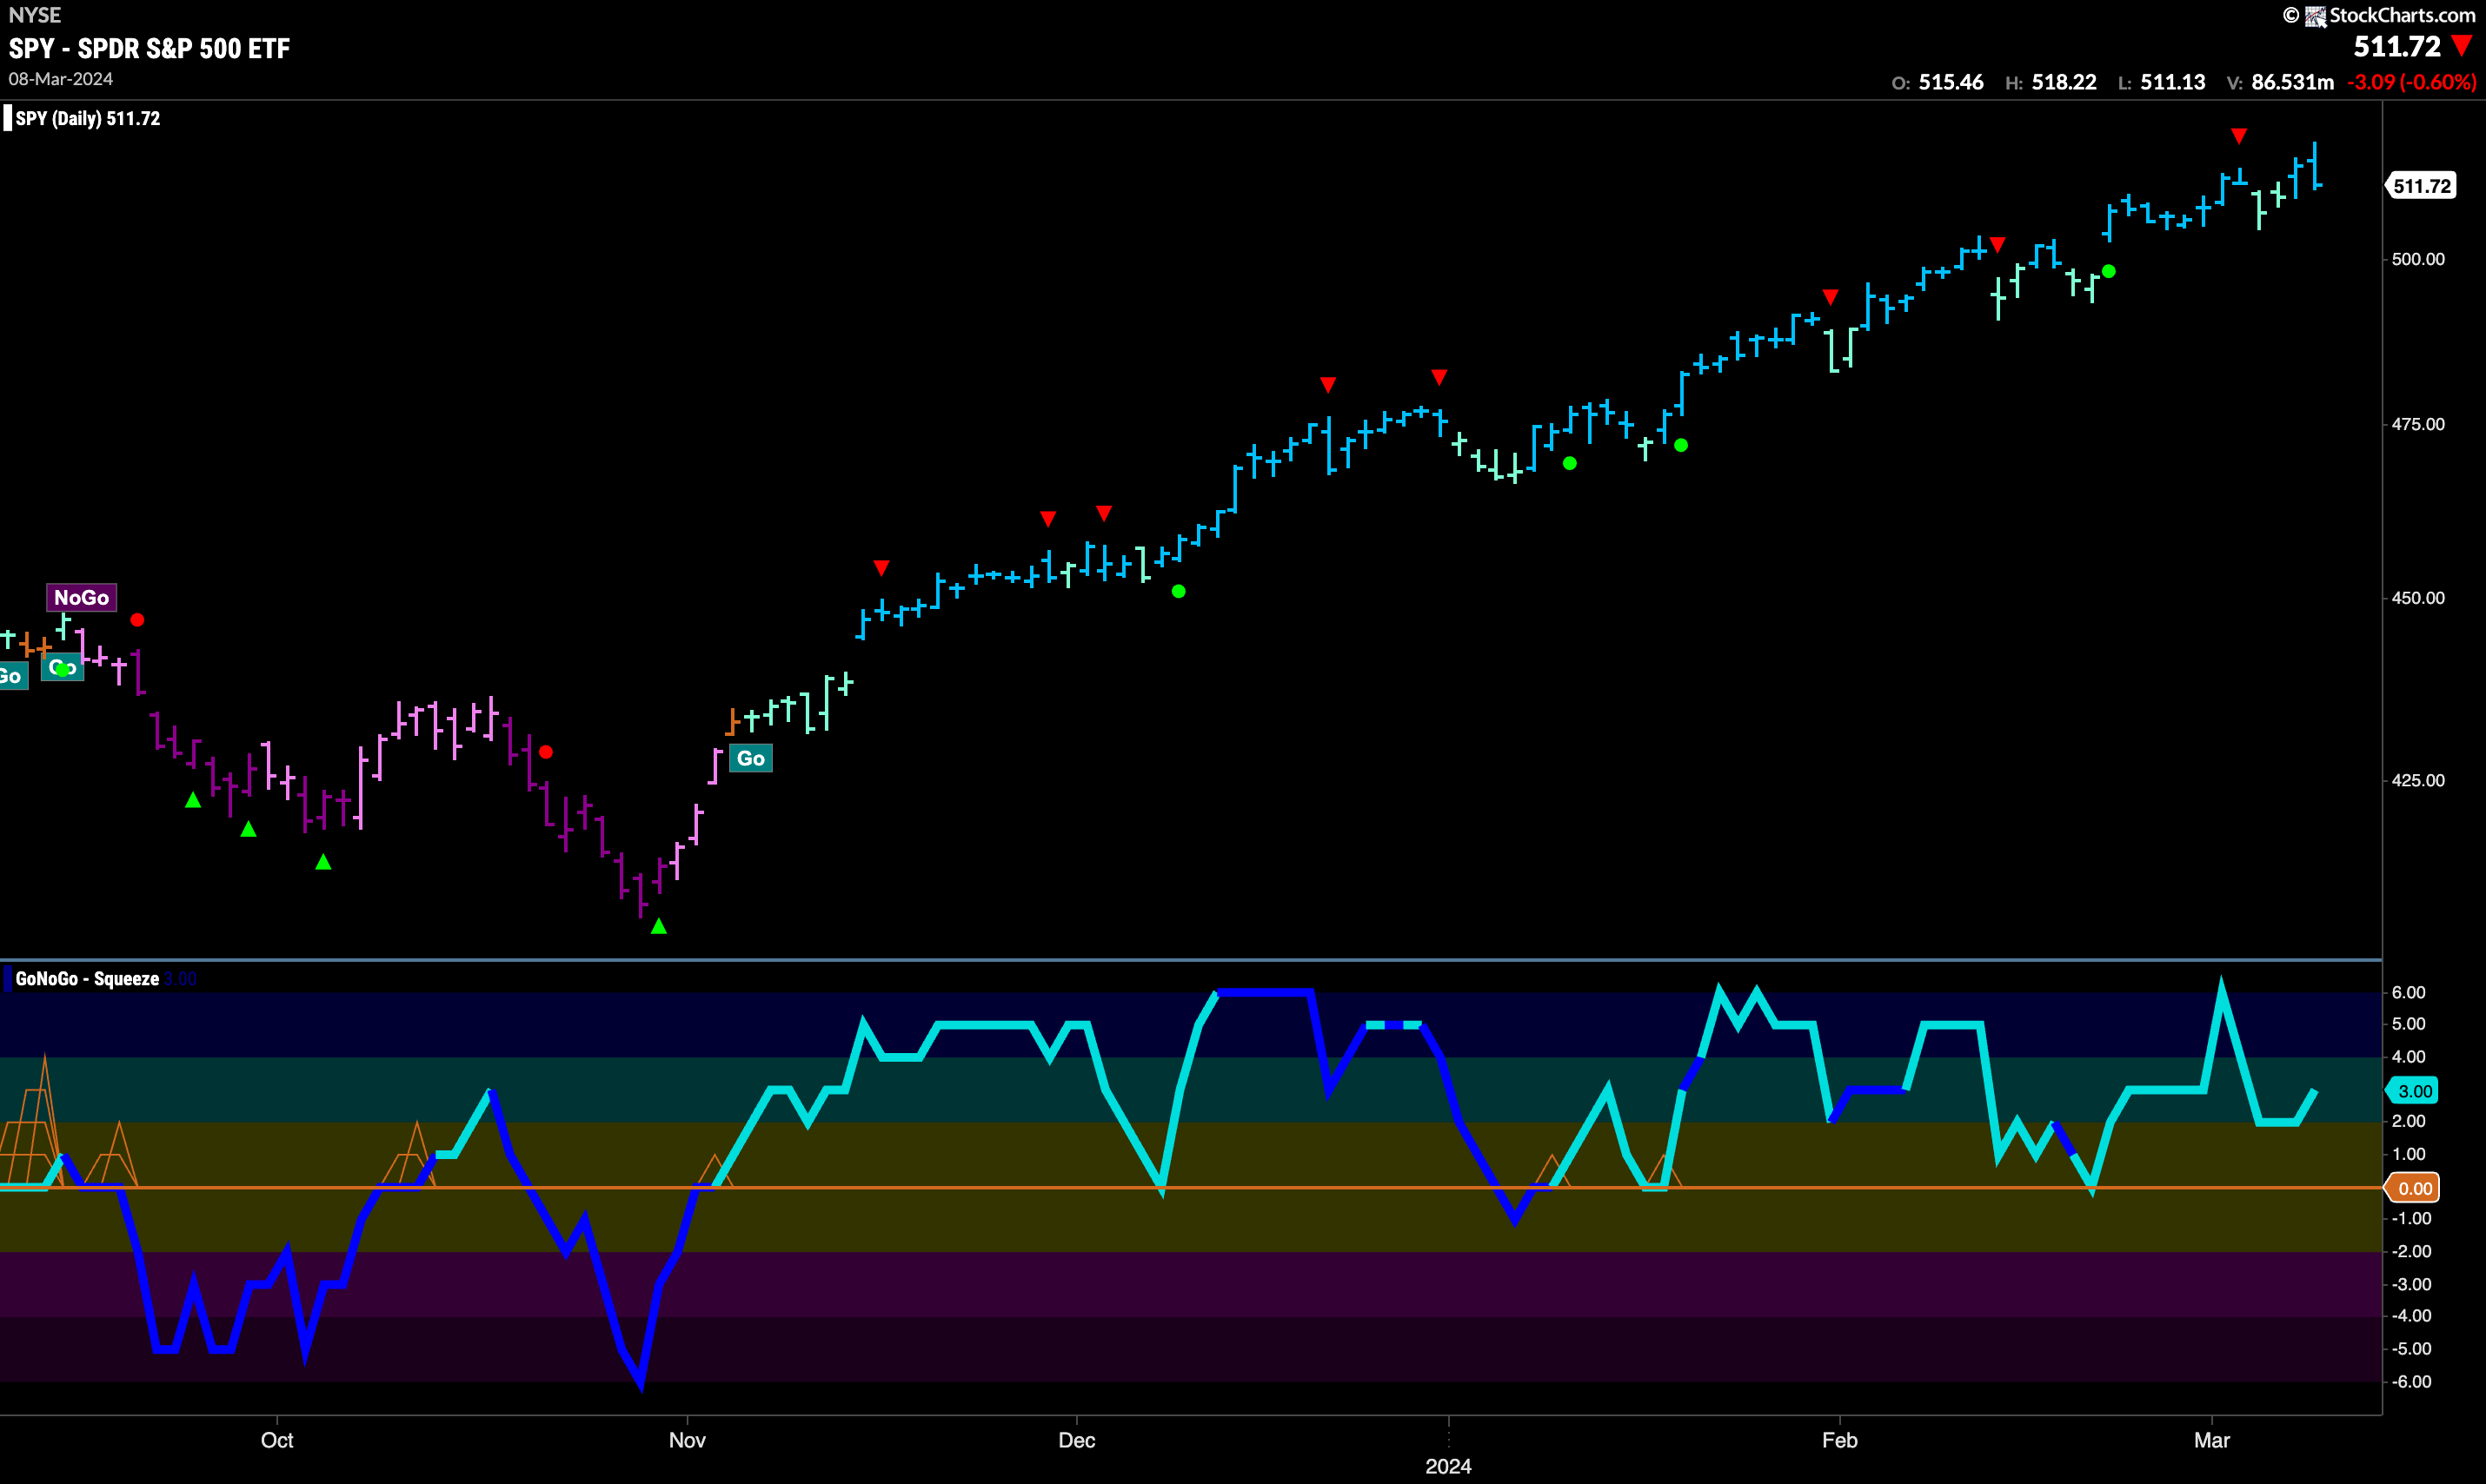Click the lowest green triangle in early October
Viewport: 2486px width, 1484px height.
tap(323, 861)
